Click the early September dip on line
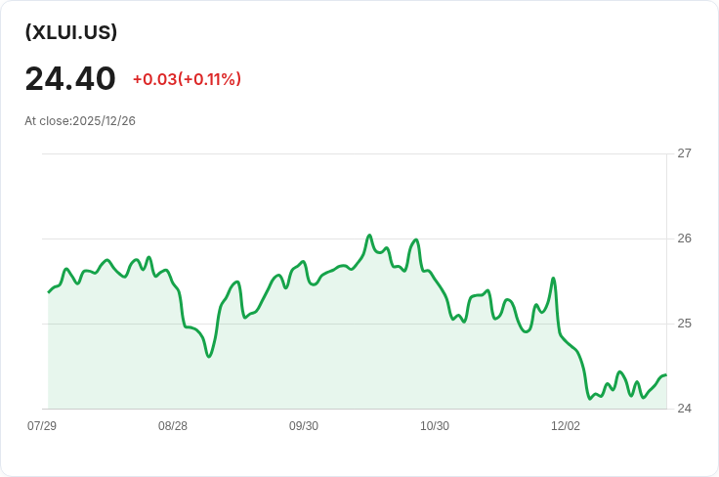Viewport: 719px width, 477px height. [209, 357]
